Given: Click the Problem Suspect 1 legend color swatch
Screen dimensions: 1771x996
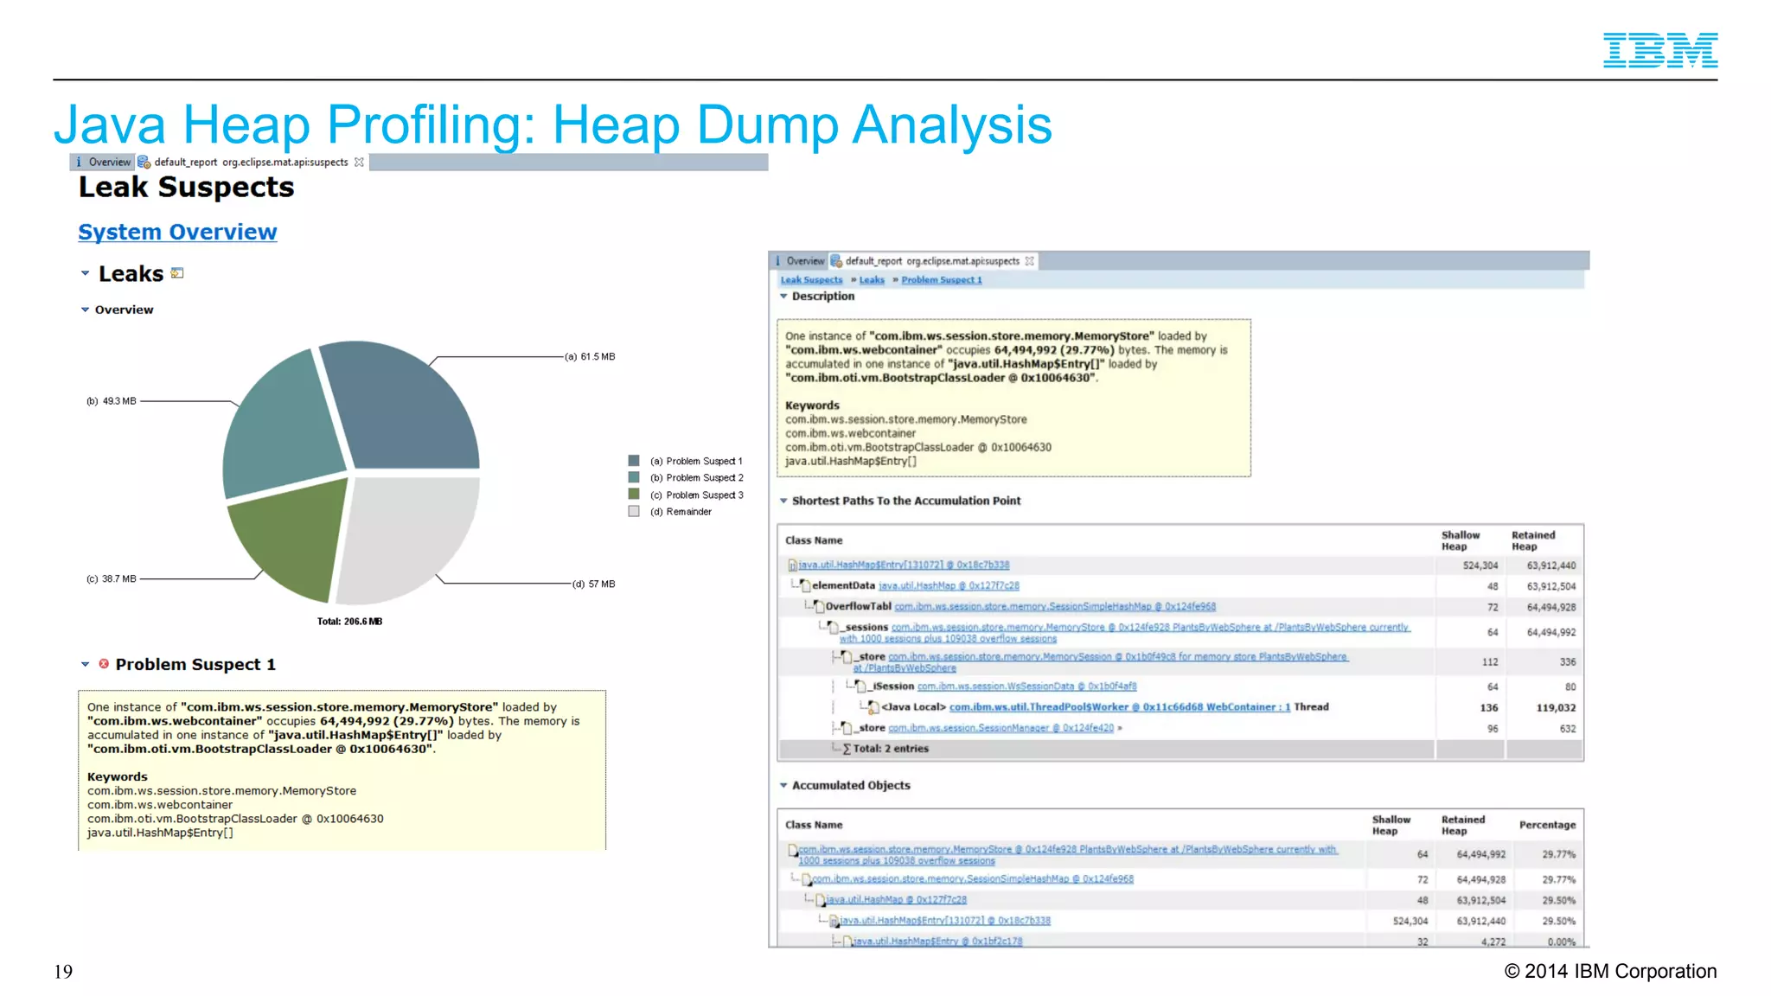Looking at the screenshot, I should [634, 461].
